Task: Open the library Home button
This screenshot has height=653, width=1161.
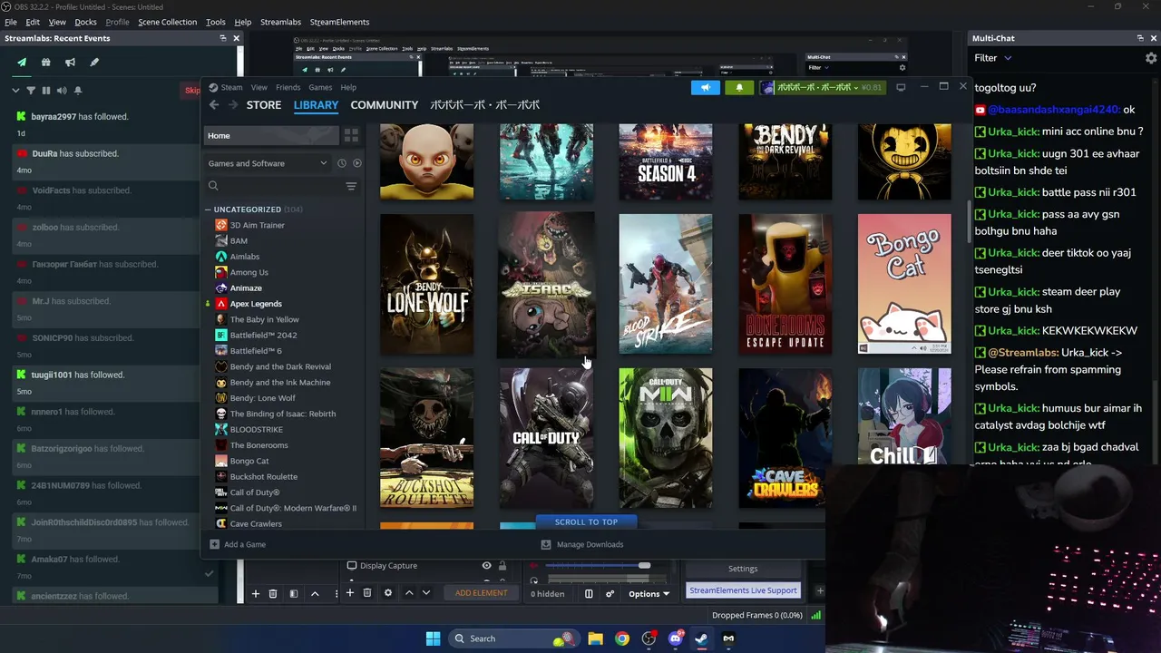Action: [271, 136]
